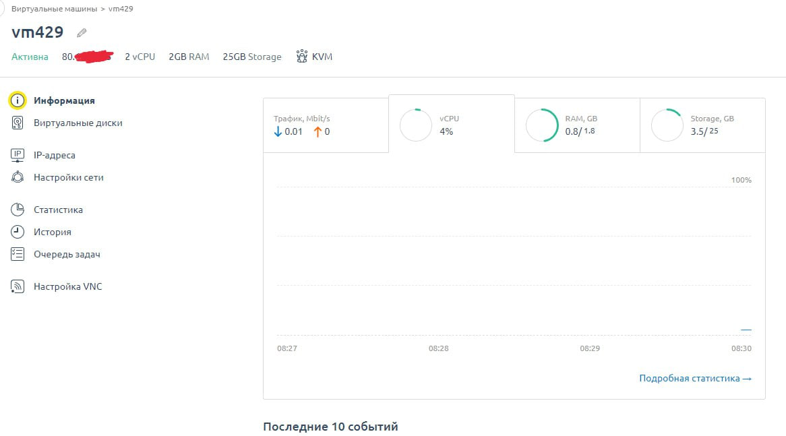Click the pencil icon to rename vm429
Viewport: 786px width, 436px height.
pyautogui.click(x=82, y=32)
